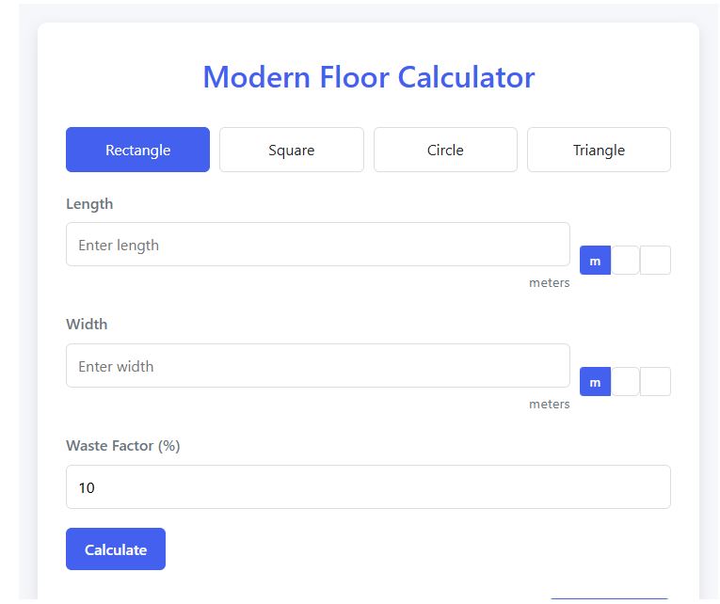The height and width of the screenshot is (604, 720).
Task: Choose the last blank unit button beside Width
Action: [655, 381]
